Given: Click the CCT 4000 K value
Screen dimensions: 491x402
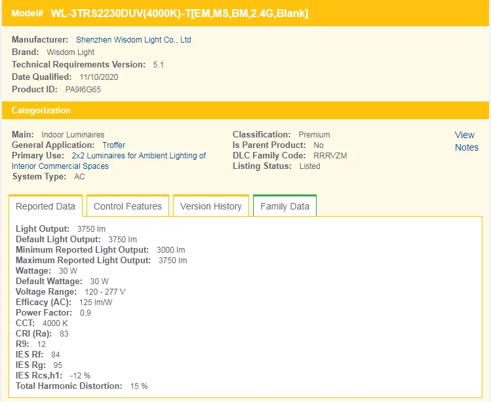Looking at the screenshot, I should click(x=55, y=323).
